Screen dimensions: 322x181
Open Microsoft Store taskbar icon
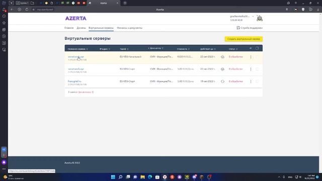(x=157, y=177)
